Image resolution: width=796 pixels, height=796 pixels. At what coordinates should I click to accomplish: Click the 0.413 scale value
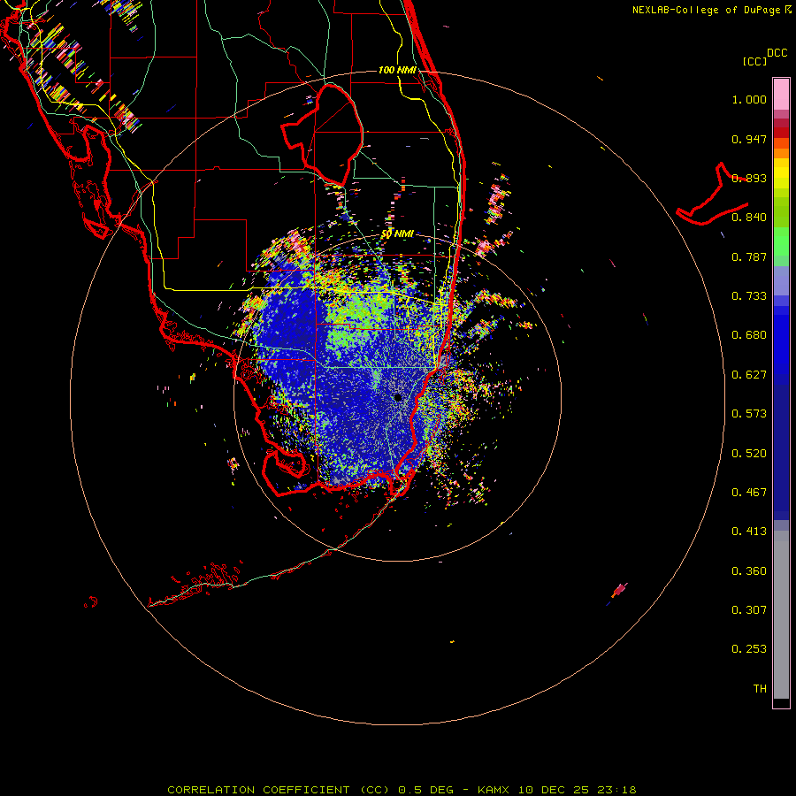coord(749,532)
